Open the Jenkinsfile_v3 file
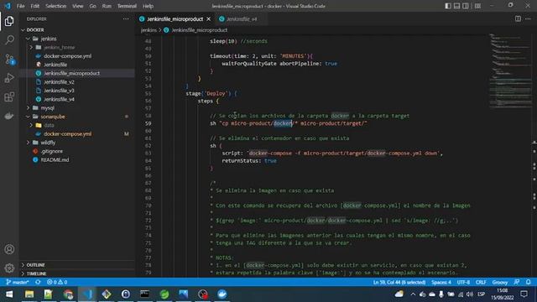 tap(59, 91)
